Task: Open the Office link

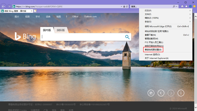Action: tap(75, 17)
